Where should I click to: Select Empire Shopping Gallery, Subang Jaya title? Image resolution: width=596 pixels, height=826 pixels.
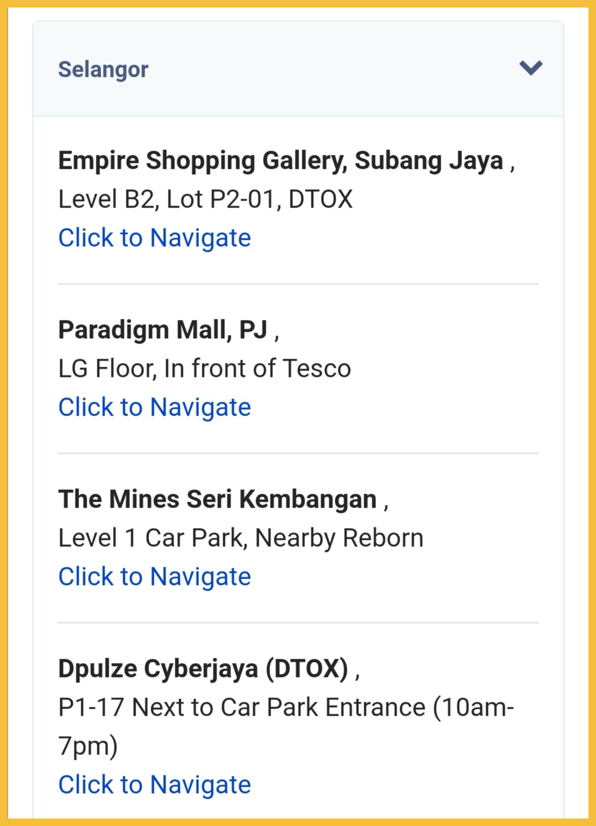[x=280, y=160]
